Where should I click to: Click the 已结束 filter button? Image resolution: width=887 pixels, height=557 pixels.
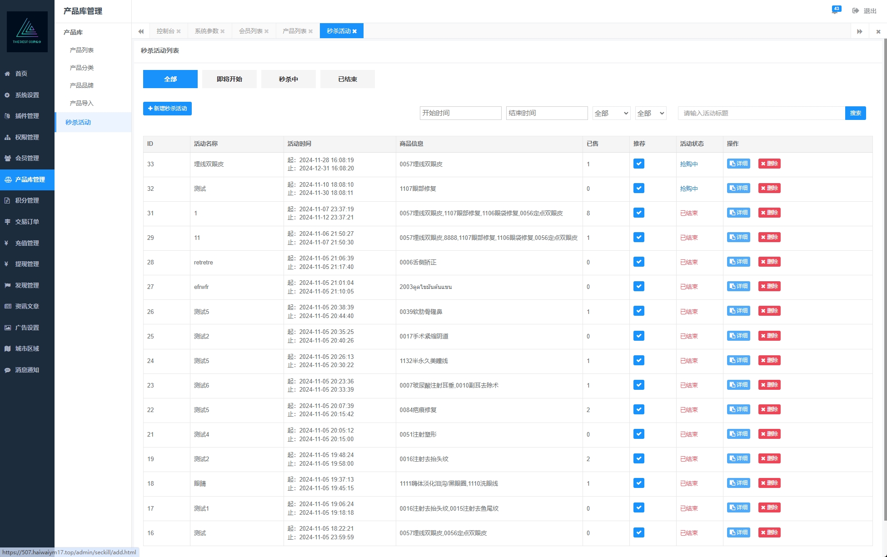coord(347,78)
